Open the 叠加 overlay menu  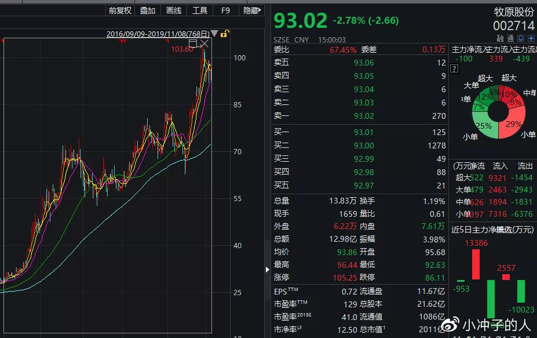pos(148,10)
